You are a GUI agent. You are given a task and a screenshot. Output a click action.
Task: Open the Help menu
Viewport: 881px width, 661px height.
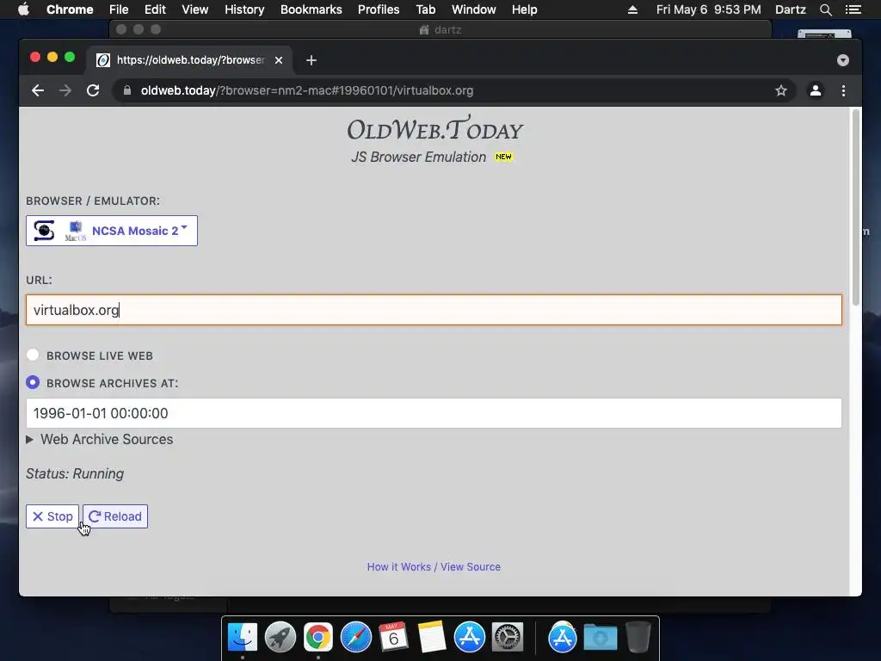coord(524,9)
